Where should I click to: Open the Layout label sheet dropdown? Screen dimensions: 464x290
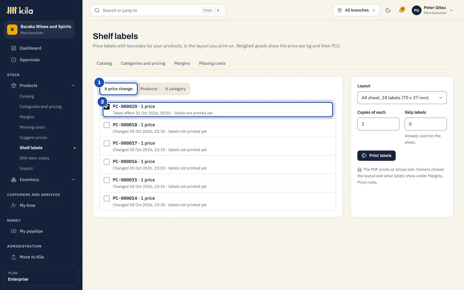click(x=402, y=98)
